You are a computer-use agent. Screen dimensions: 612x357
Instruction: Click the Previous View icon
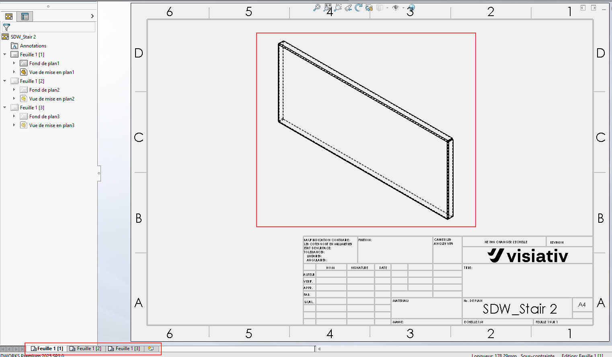click(348, 8)
